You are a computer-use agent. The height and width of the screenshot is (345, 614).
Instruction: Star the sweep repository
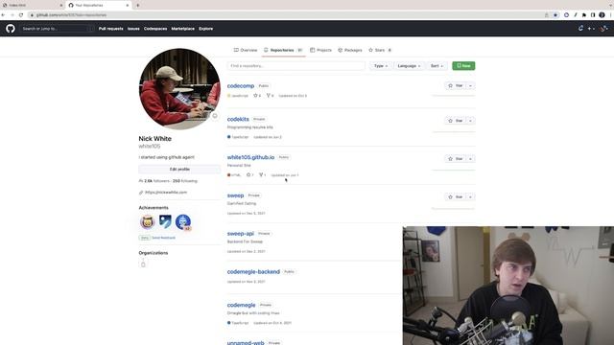click(456, 196)
